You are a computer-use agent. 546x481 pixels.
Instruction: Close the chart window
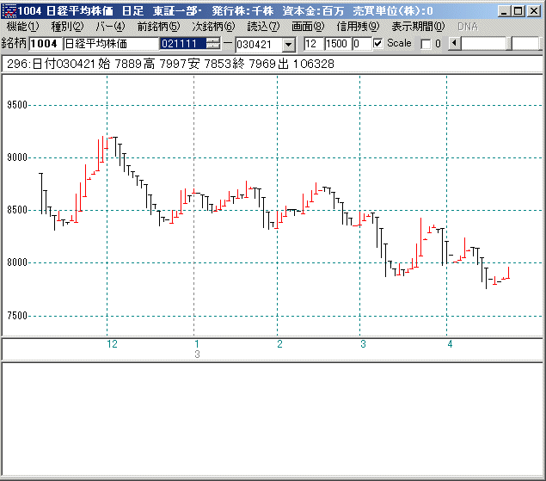pos(533,11)
